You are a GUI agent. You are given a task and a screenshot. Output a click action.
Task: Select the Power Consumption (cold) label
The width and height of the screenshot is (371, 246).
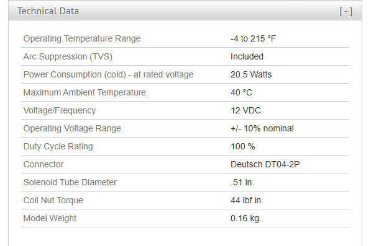pyautogui.click(x=108, y=74)
